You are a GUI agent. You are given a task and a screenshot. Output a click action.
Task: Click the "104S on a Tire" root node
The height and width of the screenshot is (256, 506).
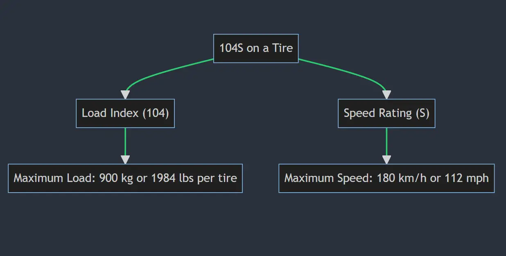(256, 48)
